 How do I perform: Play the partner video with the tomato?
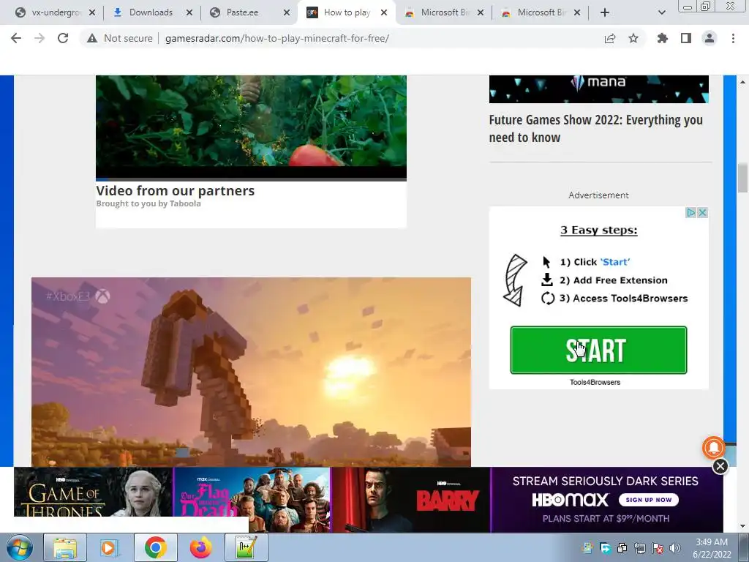click(252, 122)
